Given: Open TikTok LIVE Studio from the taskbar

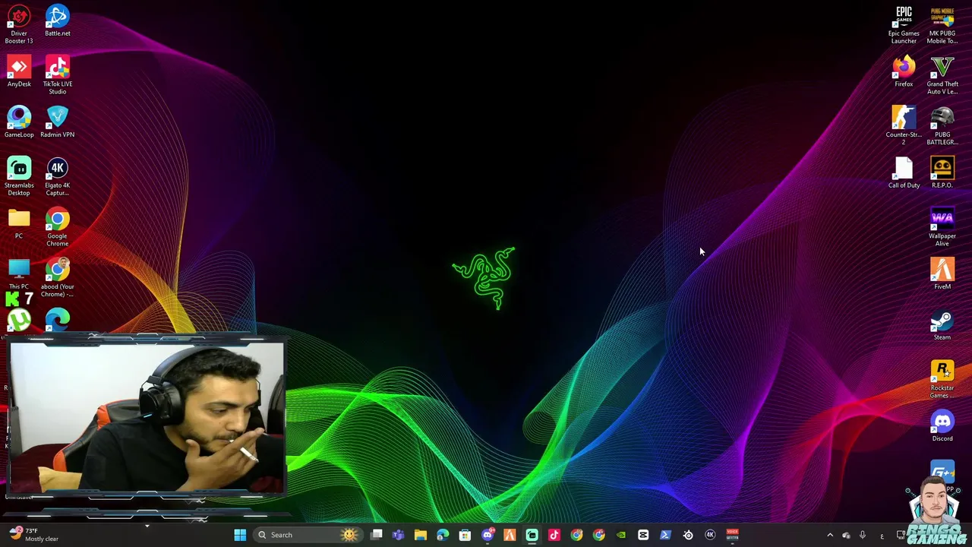Looking at the screenshot, I should (554, 535).
